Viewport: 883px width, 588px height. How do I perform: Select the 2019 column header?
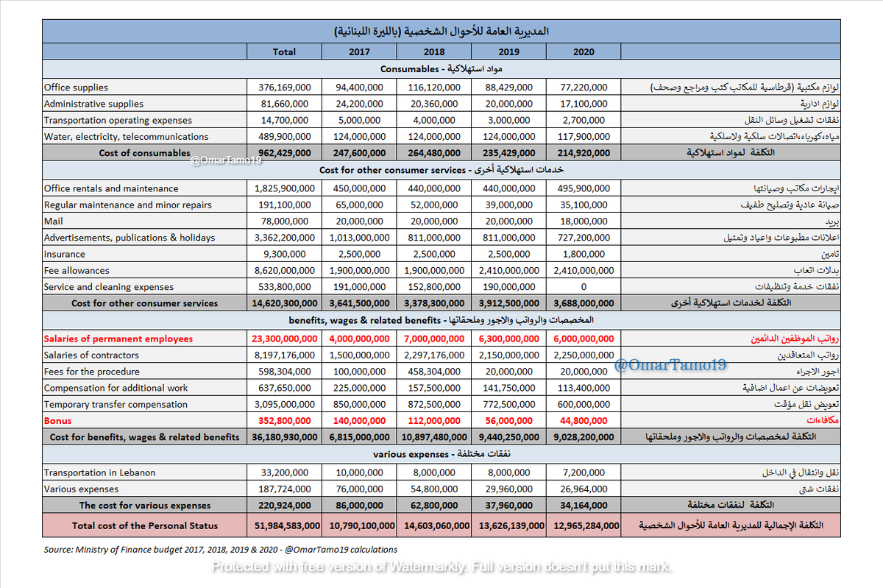[x=508, y=52]
